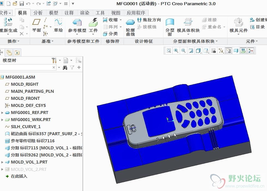Expand the 元件 group dropdown

coord(252,41)
